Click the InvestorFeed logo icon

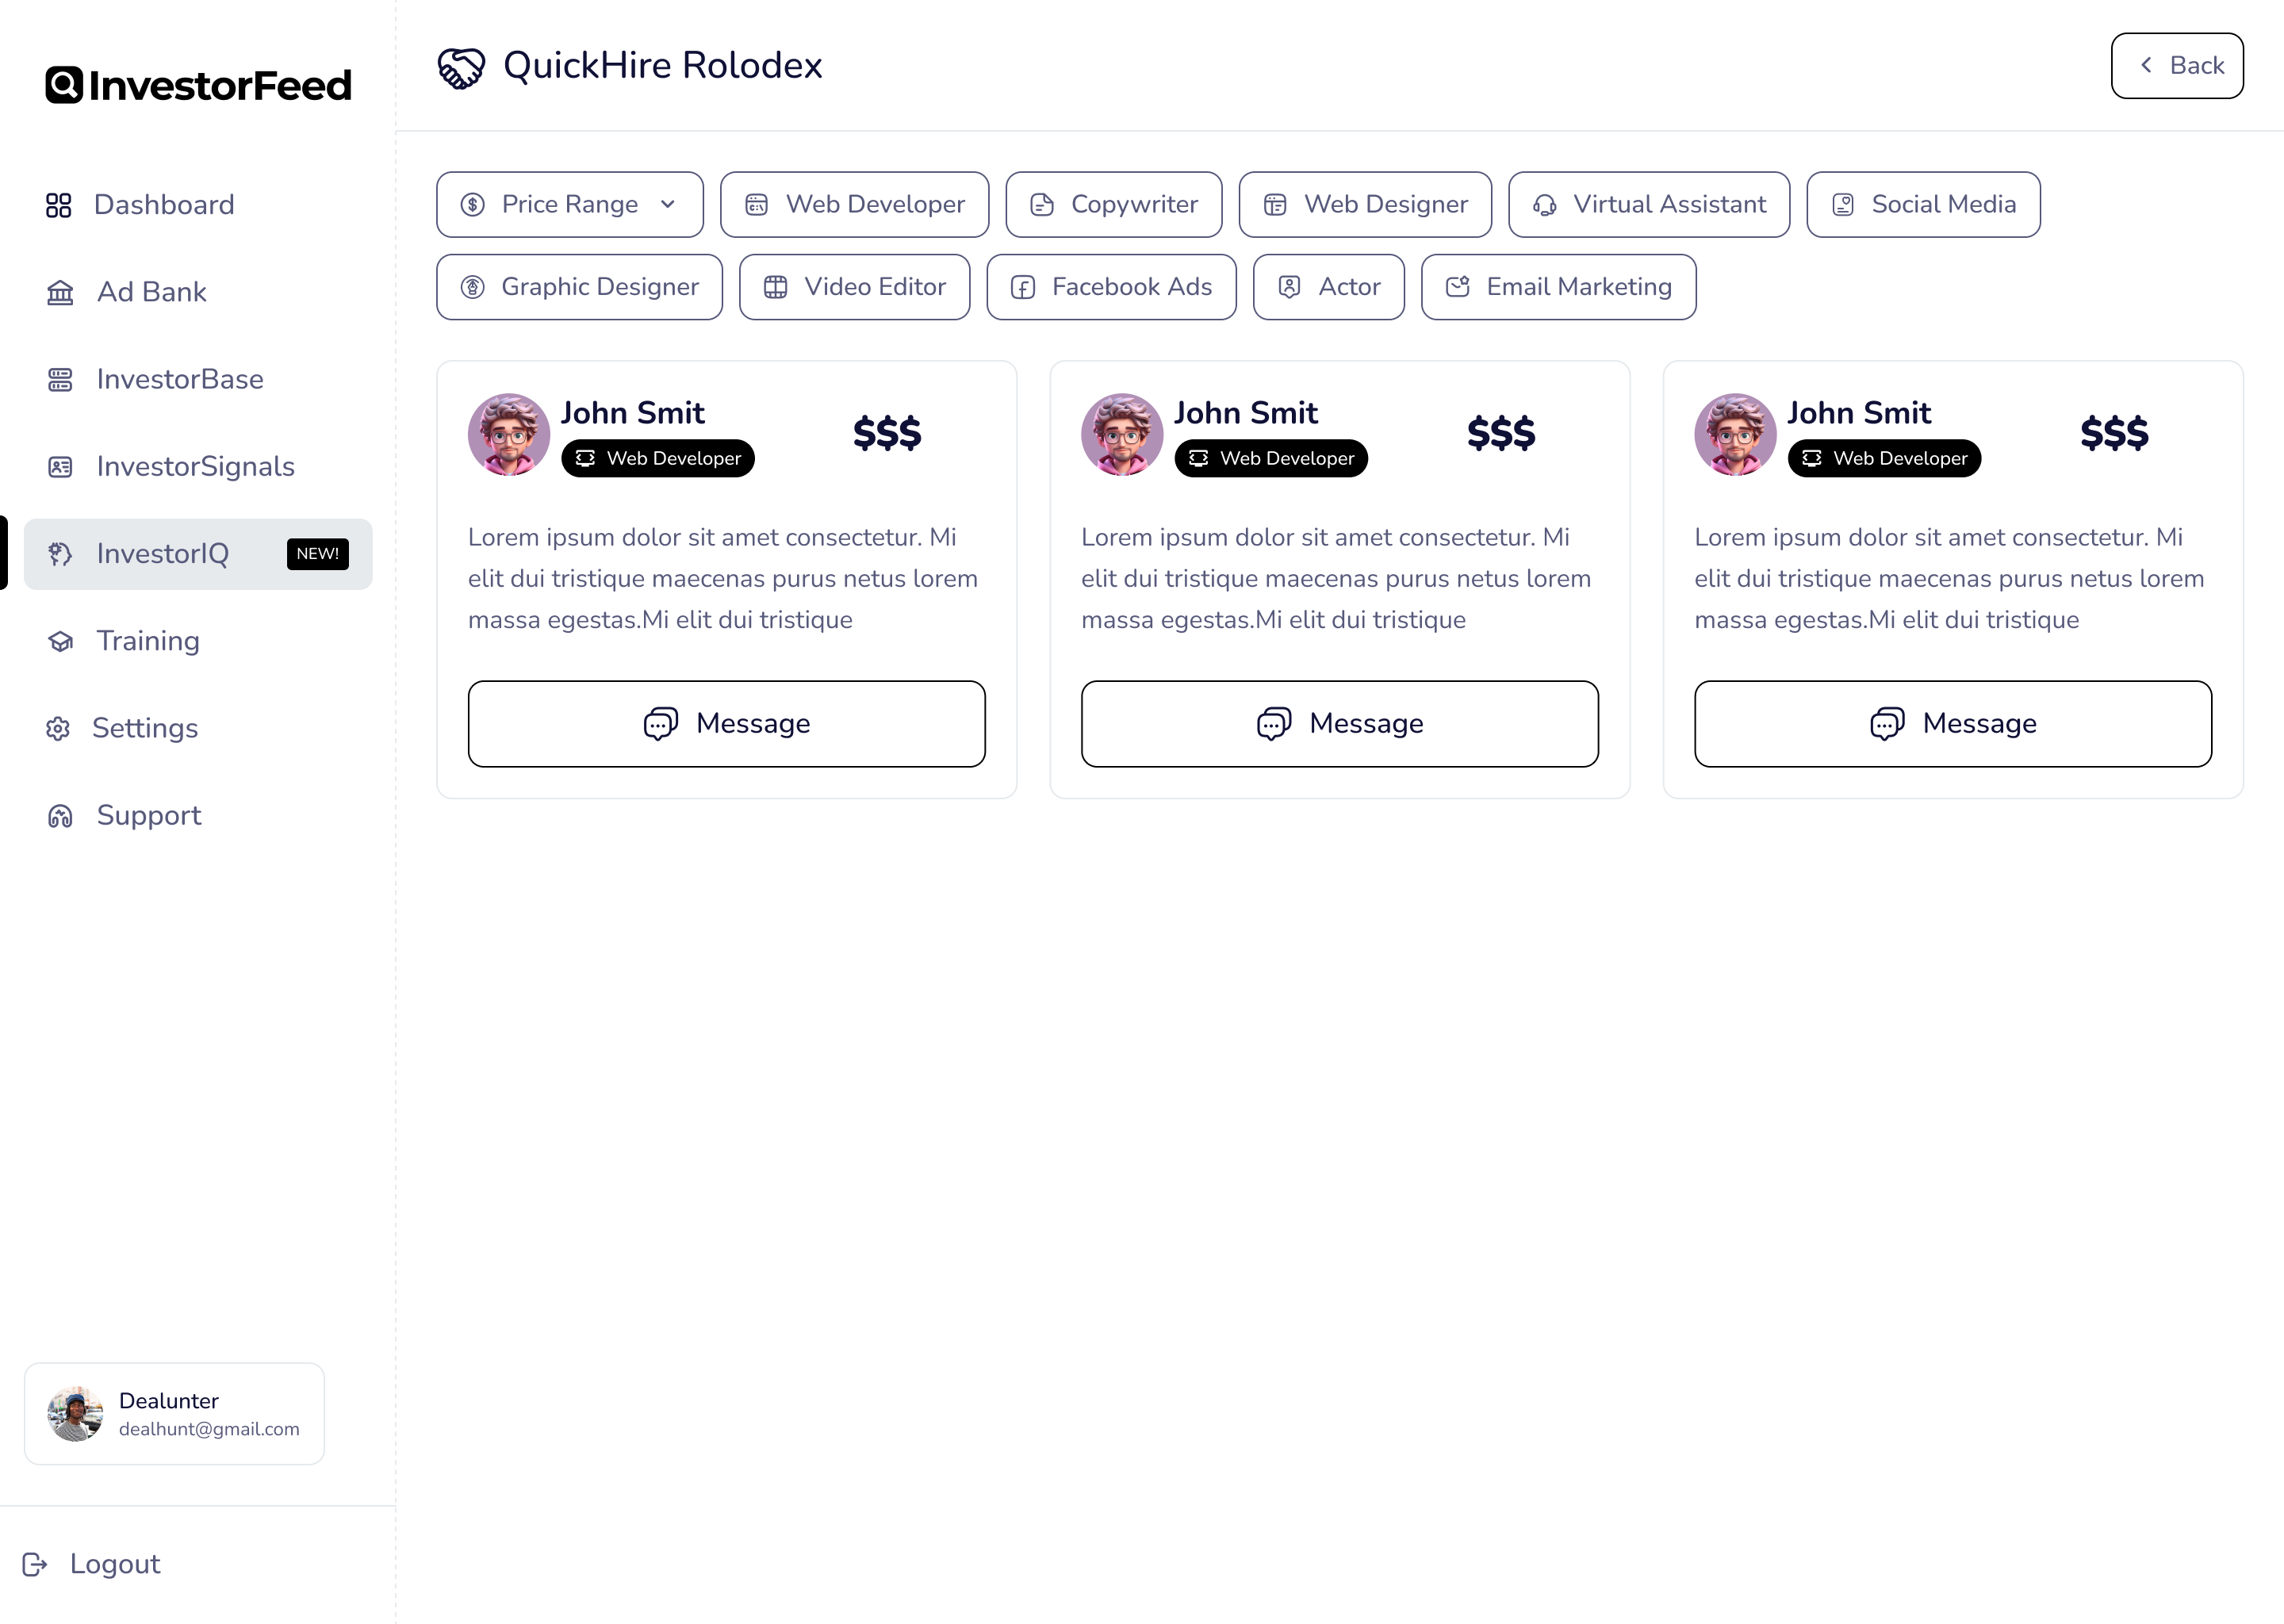(63, 85)
